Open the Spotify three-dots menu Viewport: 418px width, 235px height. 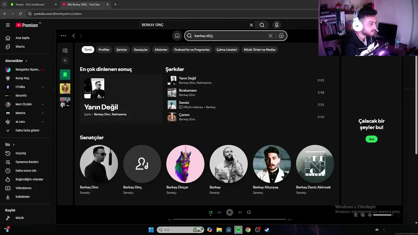(63, 36)
